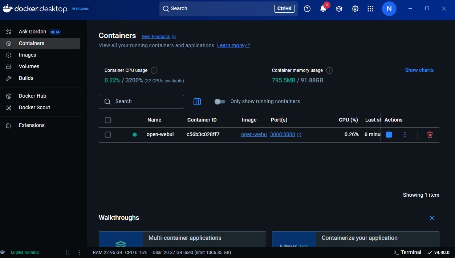
Task: Select the open-webui container checkbox
Action: (108, 135)
